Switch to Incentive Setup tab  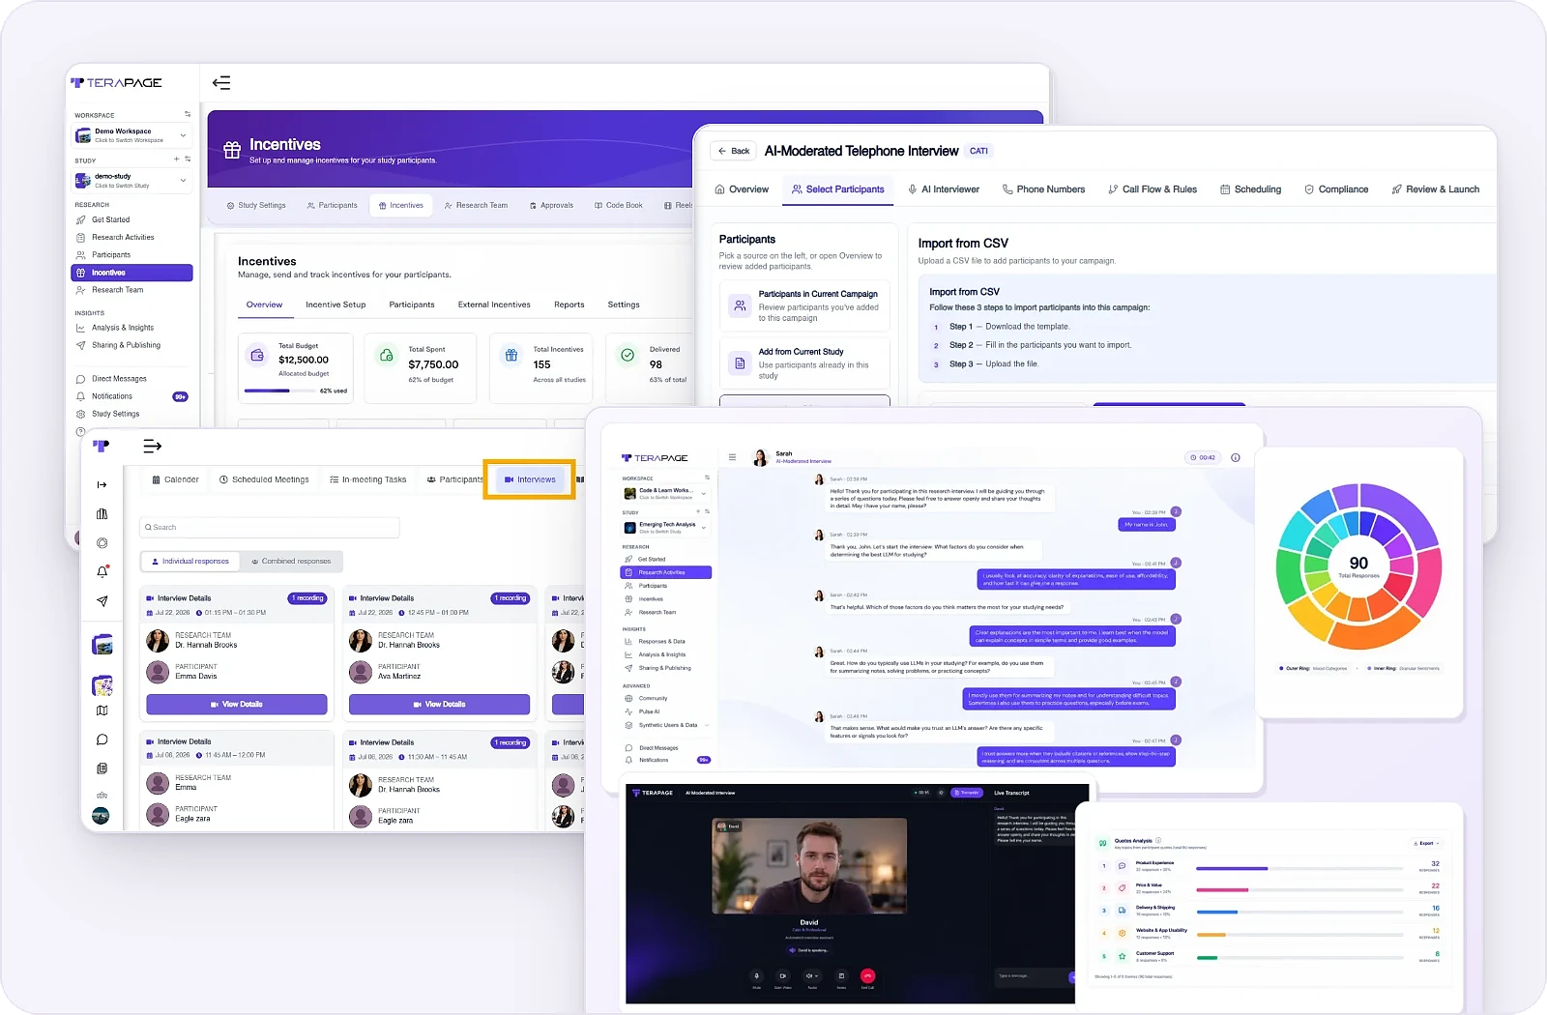point(336,305)
